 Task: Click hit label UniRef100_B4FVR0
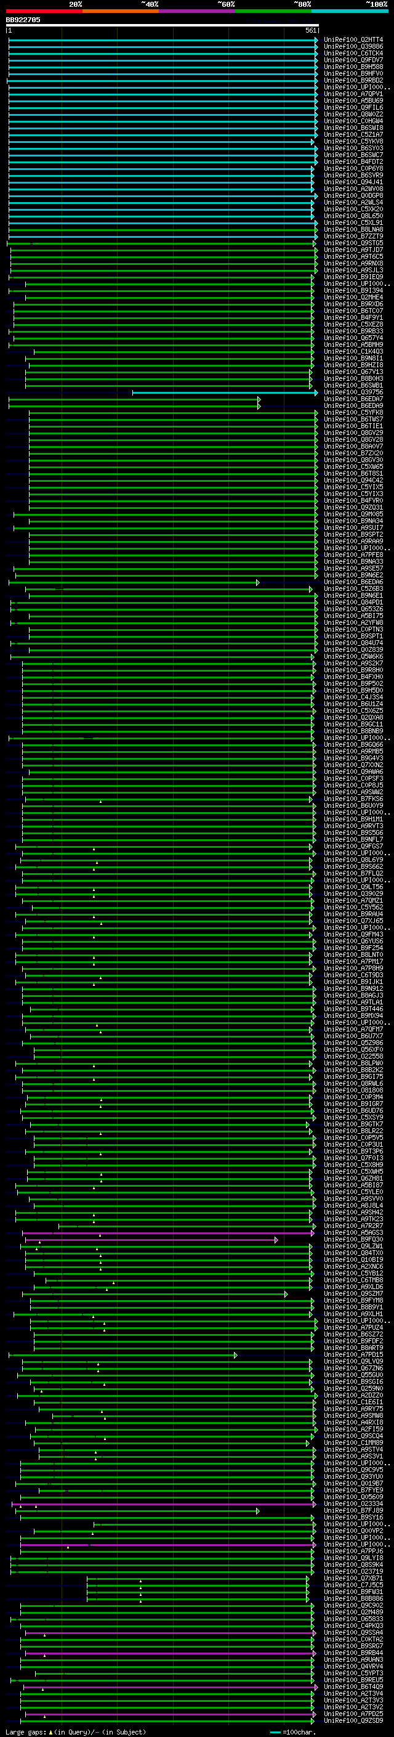[353, 501]
